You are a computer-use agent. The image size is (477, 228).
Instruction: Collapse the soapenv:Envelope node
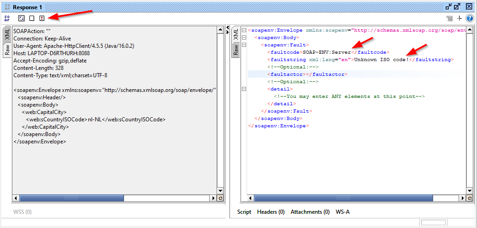click(x=244, y=30)
